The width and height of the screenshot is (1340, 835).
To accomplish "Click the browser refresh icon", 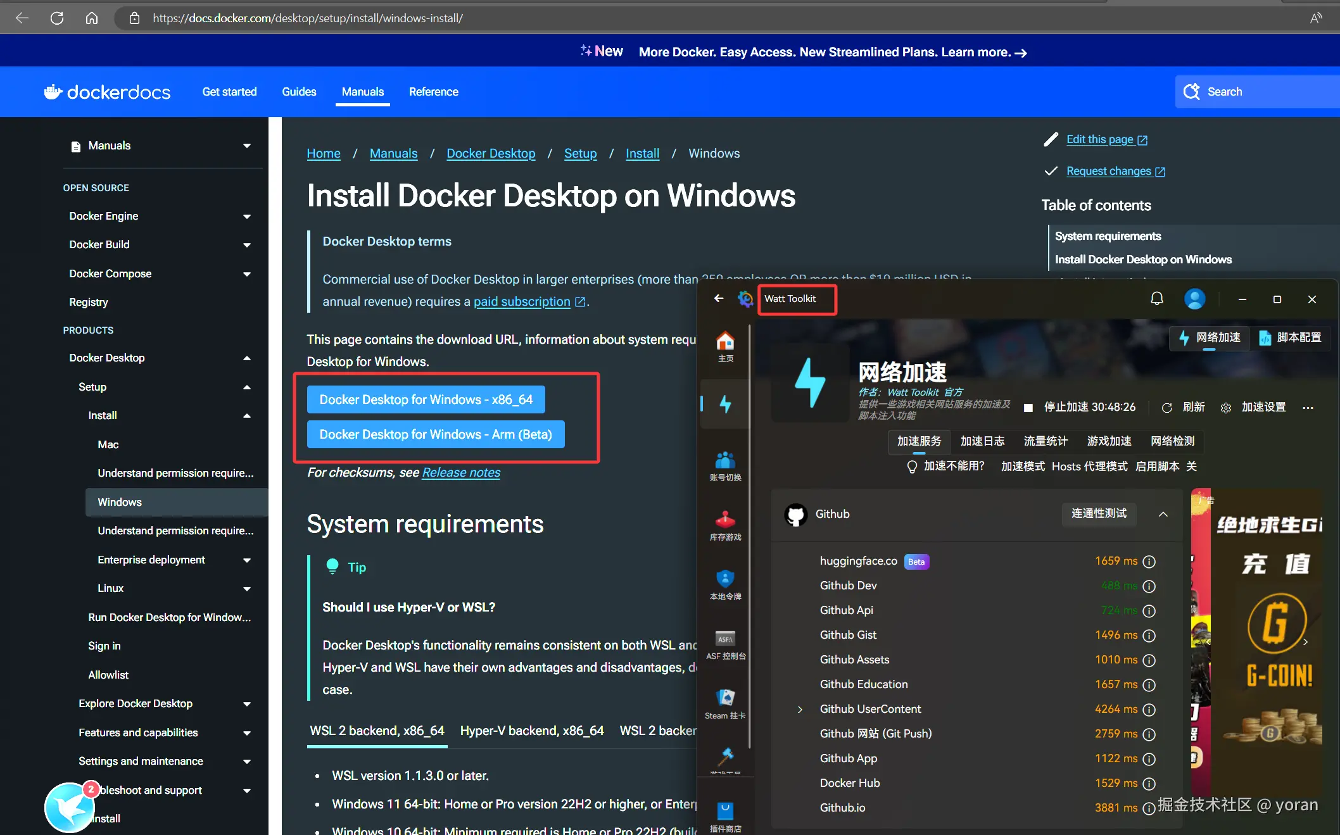I will tap(57, 18).
